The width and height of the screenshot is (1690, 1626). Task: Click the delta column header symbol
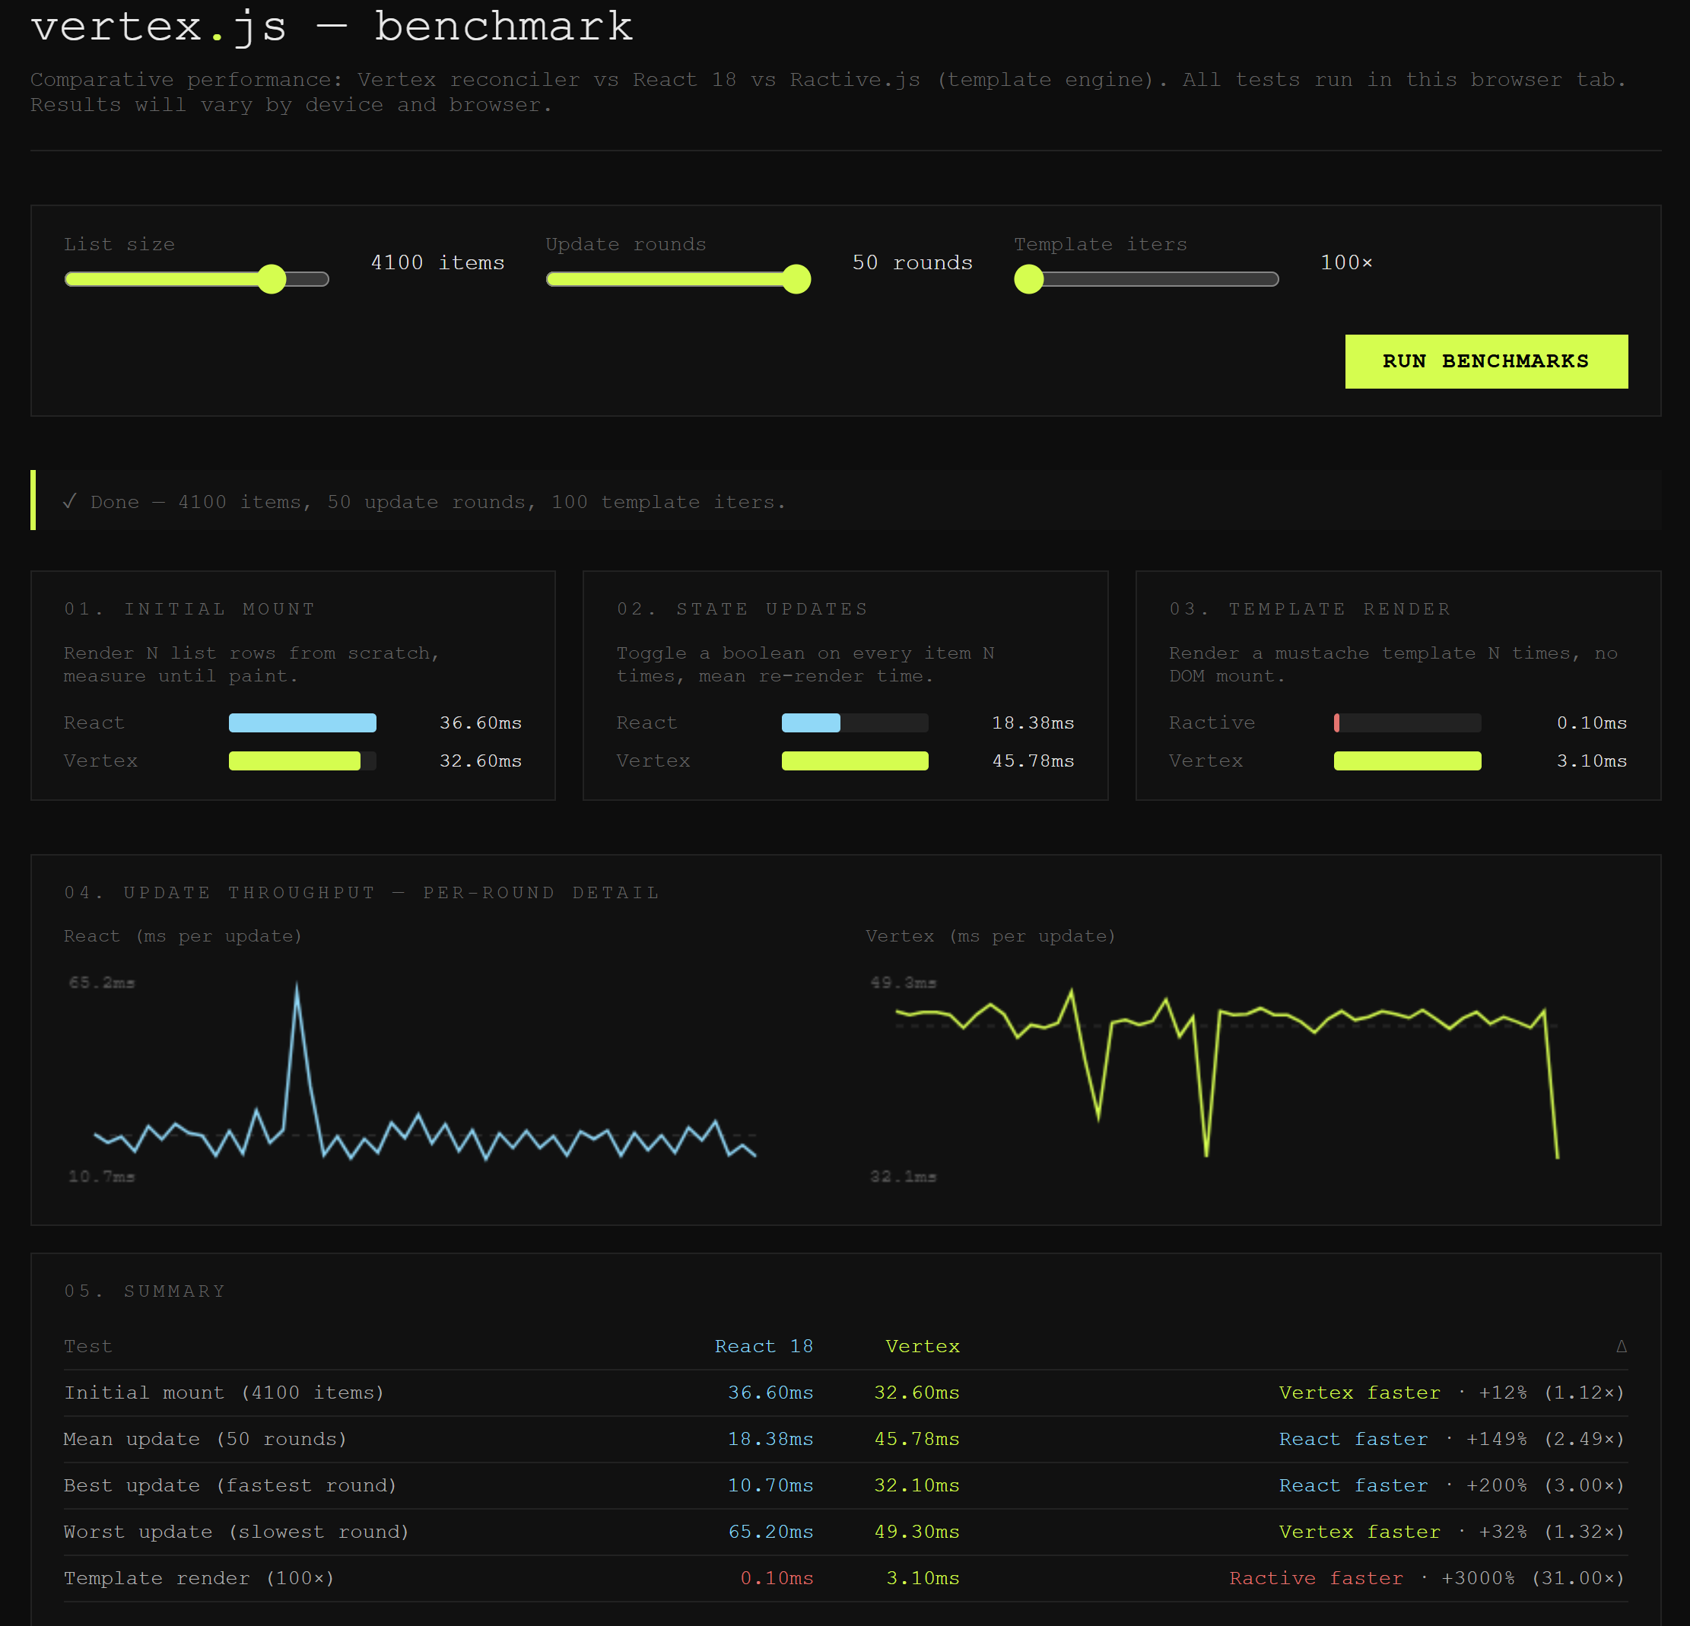coord(1620,1346)
